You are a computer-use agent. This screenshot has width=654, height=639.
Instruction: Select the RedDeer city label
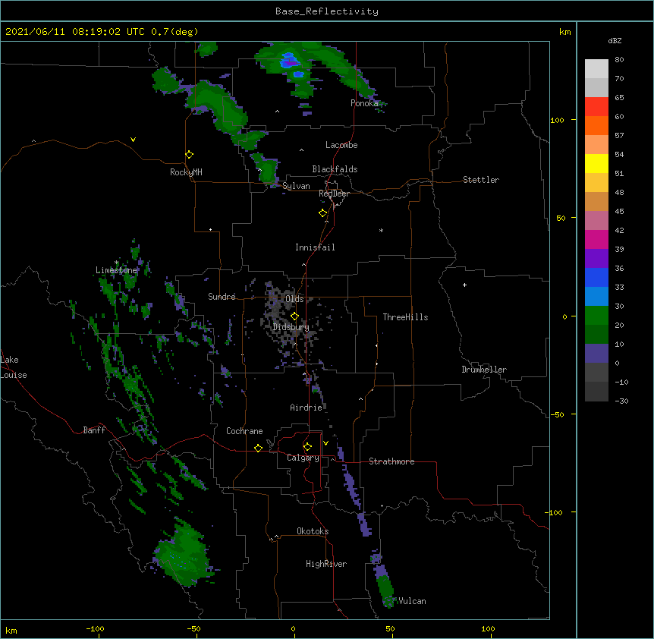pyautogui.click(x=334, y=194)
